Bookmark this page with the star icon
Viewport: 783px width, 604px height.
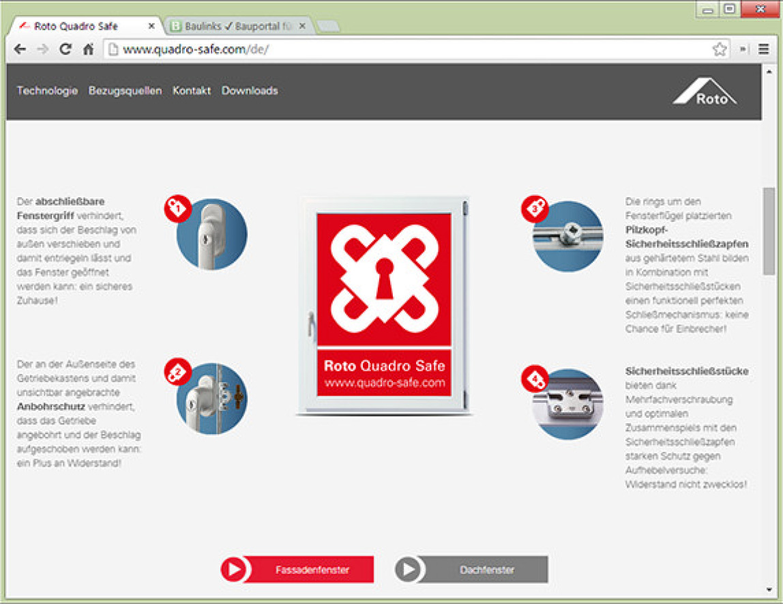point(720,49)
